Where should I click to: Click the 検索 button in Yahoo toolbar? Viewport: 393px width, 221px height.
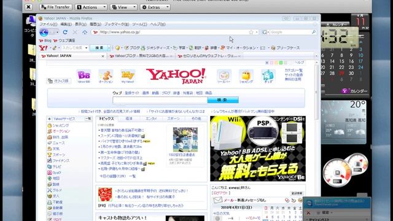99,48
